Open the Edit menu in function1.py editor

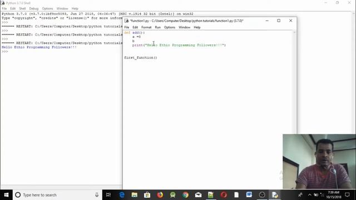pyautogui.click(x=135, y=27)
